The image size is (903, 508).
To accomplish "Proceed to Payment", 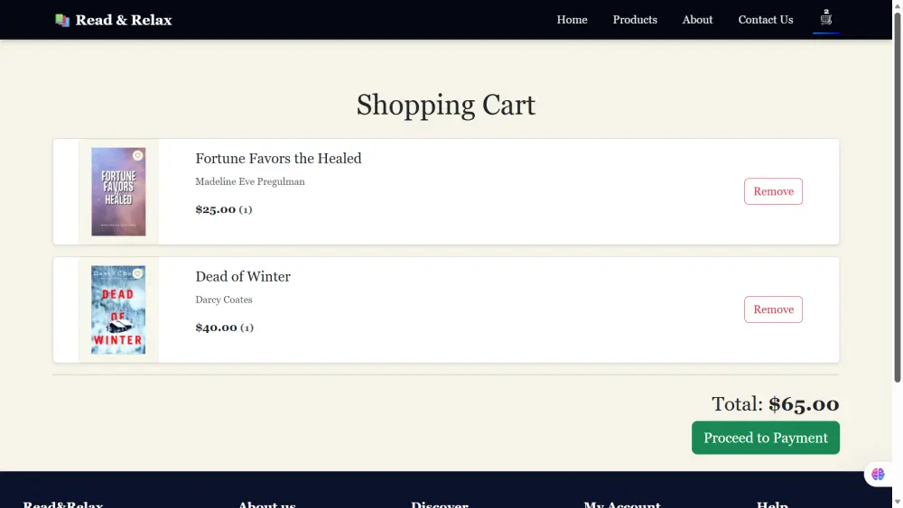I will pos(766,438).
